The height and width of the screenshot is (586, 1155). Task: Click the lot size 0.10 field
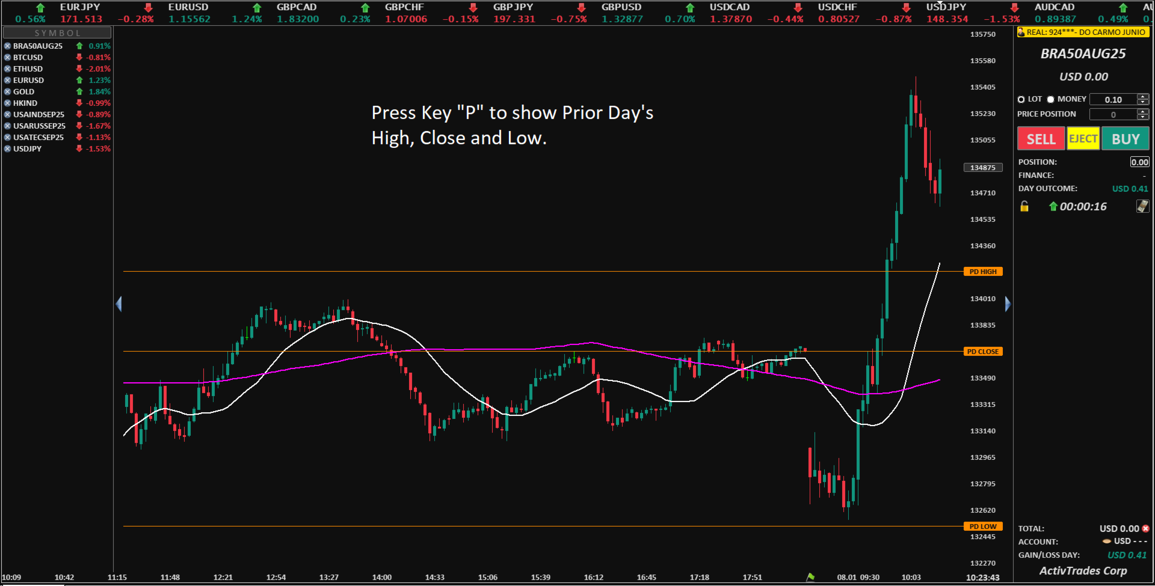(x=1113, y=100)
